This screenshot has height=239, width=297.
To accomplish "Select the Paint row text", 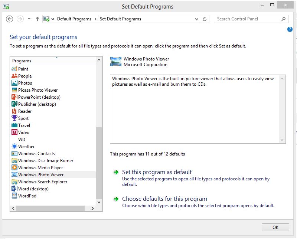I will coord(23,69).
